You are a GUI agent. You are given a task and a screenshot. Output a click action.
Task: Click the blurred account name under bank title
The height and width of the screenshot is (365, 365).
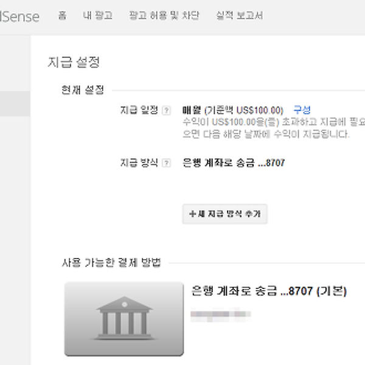pos(220,315)
